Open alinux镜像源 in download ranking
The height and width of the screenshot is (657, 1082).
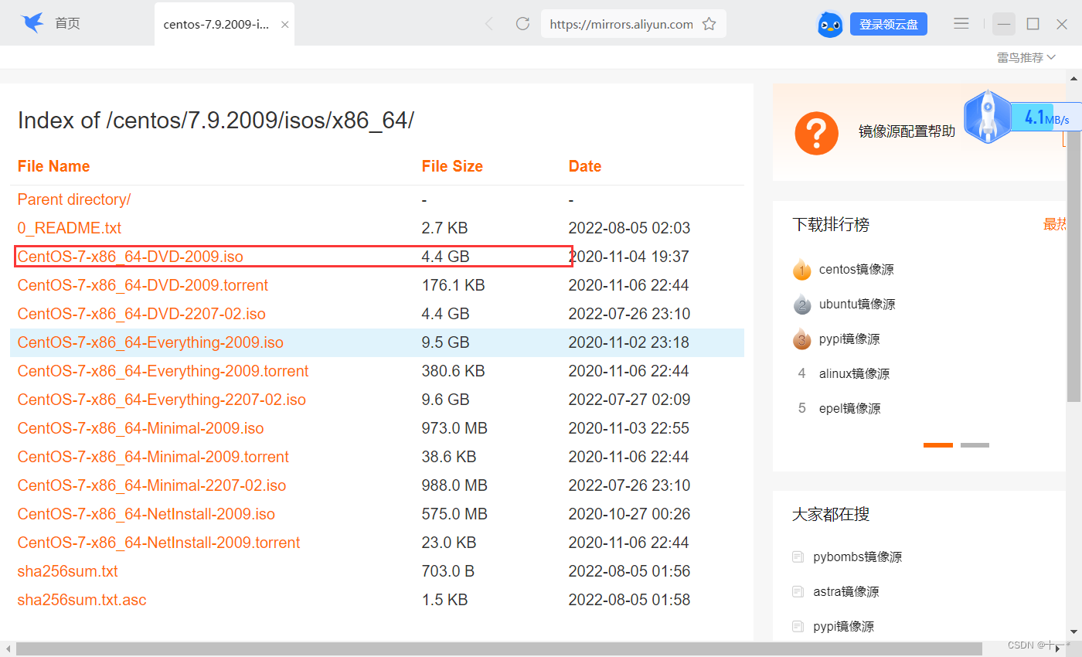coord(854,374)
